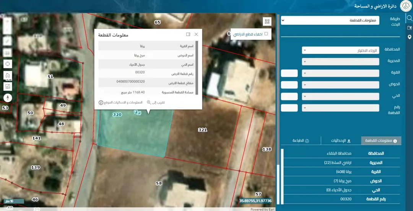Screen dimensions: 413x211
Task: Click the مرج يرقا (7) basin value
Action: [x=343, y=181]
